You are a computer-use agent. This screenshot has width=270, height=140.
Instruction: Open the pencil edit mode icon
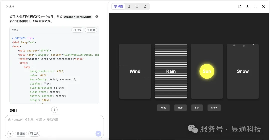click(x=145, y=6)
